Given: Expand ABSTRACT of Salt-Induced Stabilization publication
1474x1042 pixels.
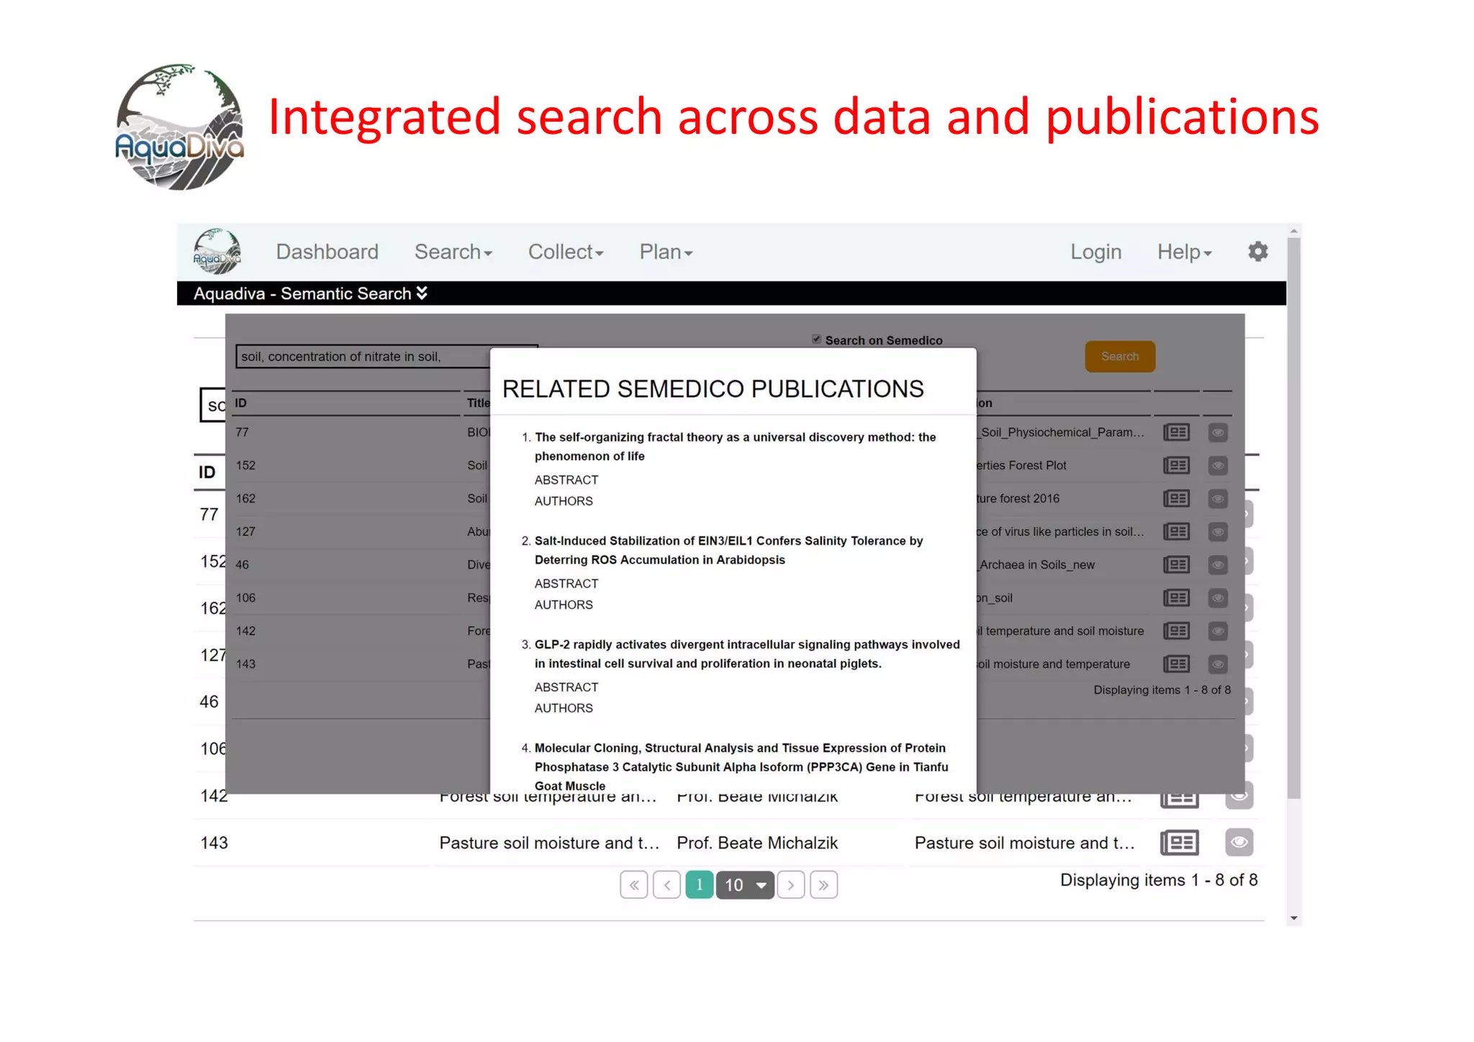Looking at the screenshot, I should point(566,584).
